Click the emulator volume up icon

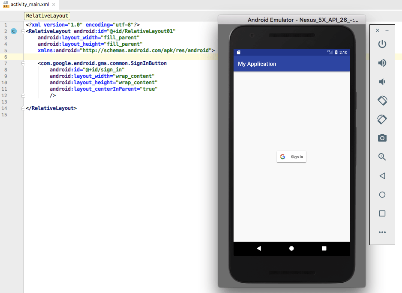pyautogui.click(x=382, y=63)
